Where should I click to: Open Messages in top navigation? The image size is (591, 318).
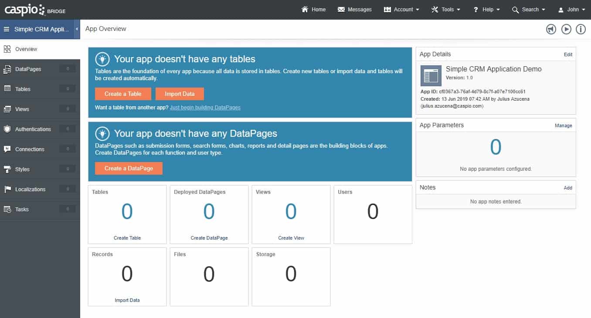354,10
